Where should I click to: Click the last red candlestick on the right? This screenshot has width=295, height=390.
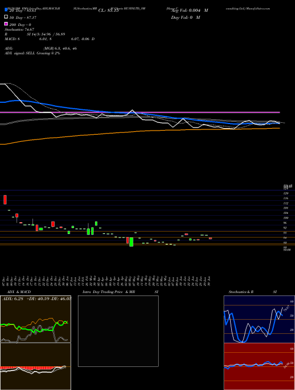210,238
